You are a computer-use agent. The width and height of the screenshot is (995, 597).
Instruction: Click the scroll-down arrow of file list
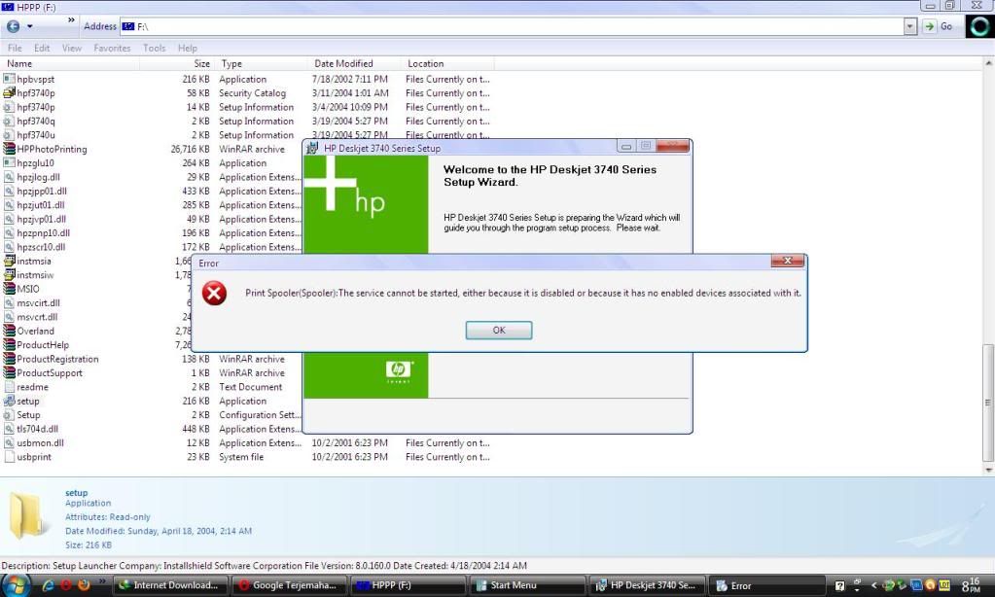pos(988,470)
